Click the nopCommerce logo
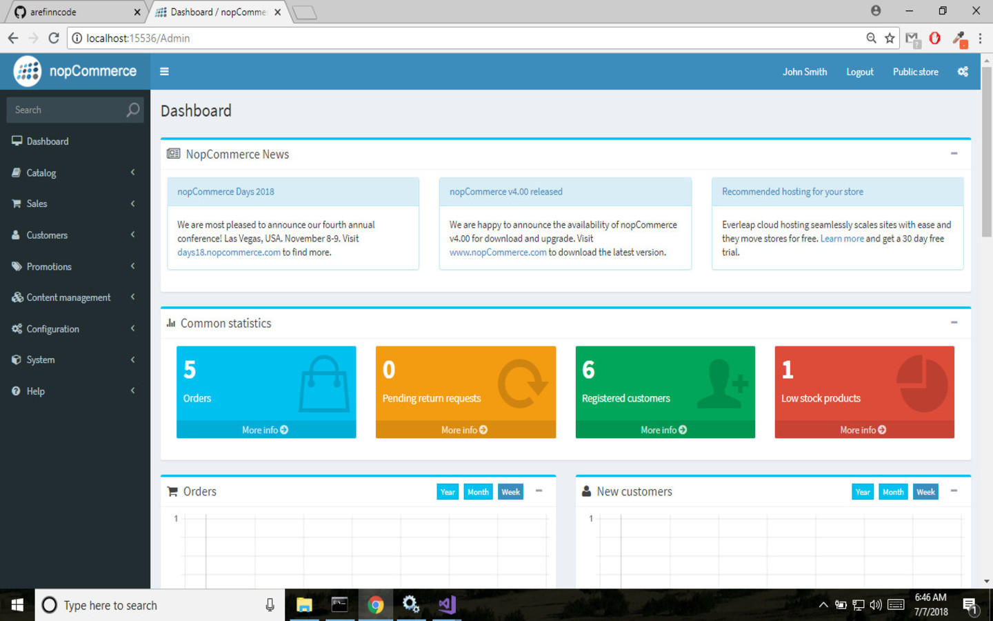This screenshot has height=621, width=993. pos(75,71)
